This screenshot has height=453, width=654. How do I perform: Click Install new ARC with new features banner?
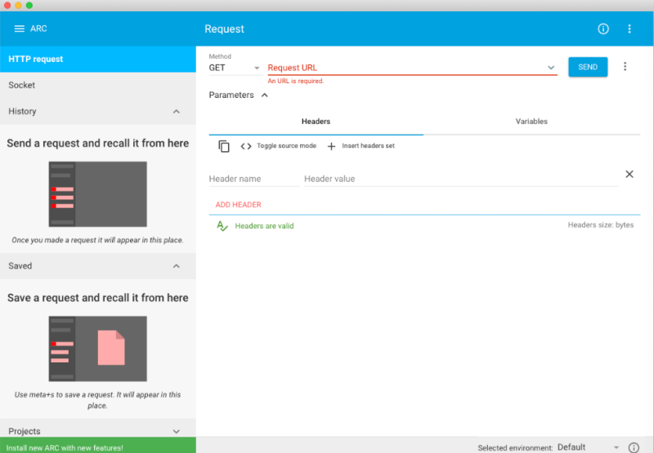[98, 445]
